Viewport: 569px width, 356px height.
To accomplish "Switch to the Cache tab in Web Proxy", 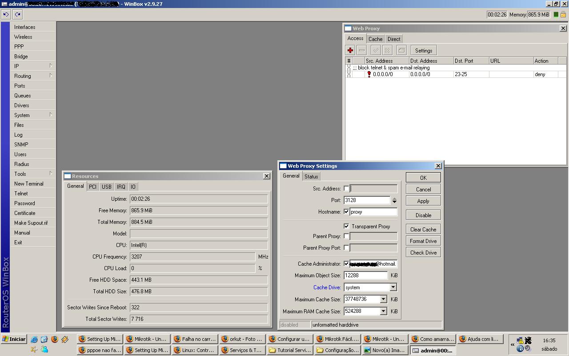I will [375, 39].
